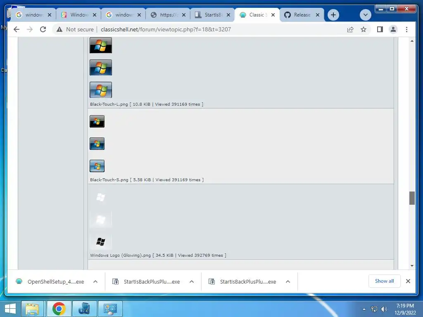Click the bottom large light-blue Start button image
Viewport: 423px width, 317px height.
tap(101, 90)
